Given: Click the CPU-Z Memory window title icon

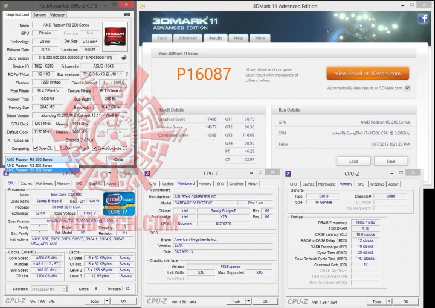Looking at the screenshot, I should click(x=288, y=174).
